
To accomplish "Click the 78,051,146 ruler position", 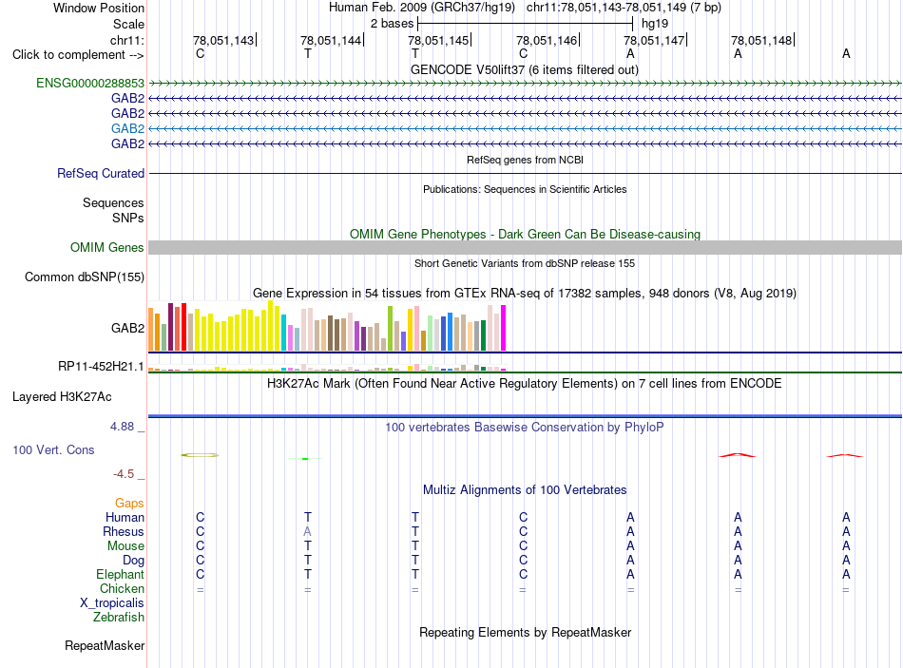I will [x=547, y=40].
